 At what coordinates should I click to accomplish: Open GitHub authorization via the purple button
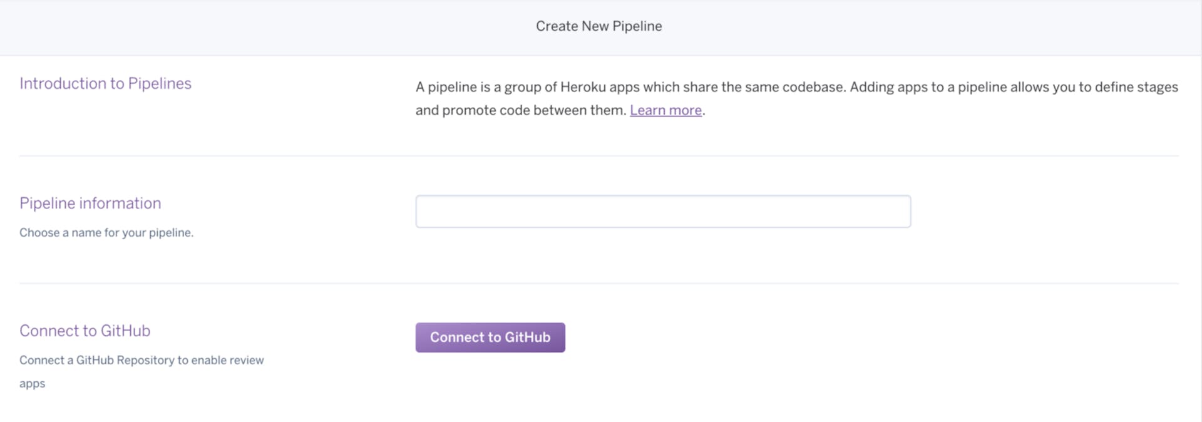point(490,337)
